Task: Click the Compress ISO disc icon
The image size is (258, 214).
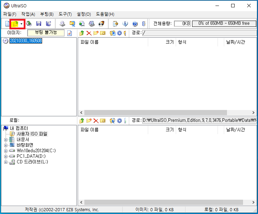Action: [x=82, y=24]
